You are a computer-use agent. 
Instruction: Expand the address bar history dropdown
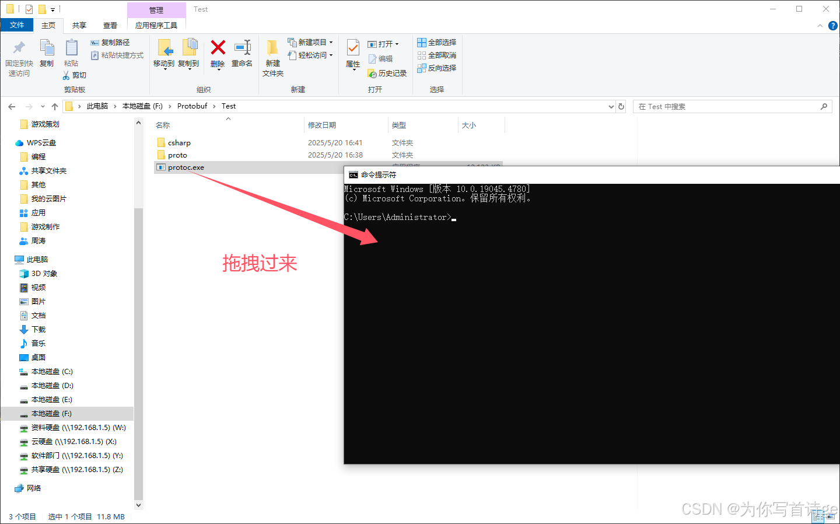click(611, 106)
